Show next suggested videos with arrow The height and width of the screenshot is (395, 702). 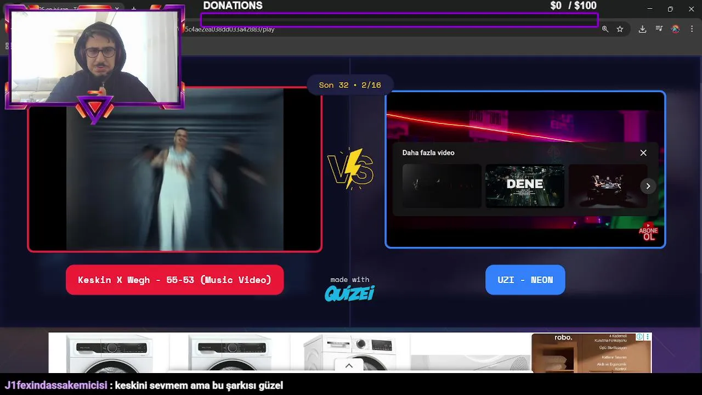click(648, 186)
